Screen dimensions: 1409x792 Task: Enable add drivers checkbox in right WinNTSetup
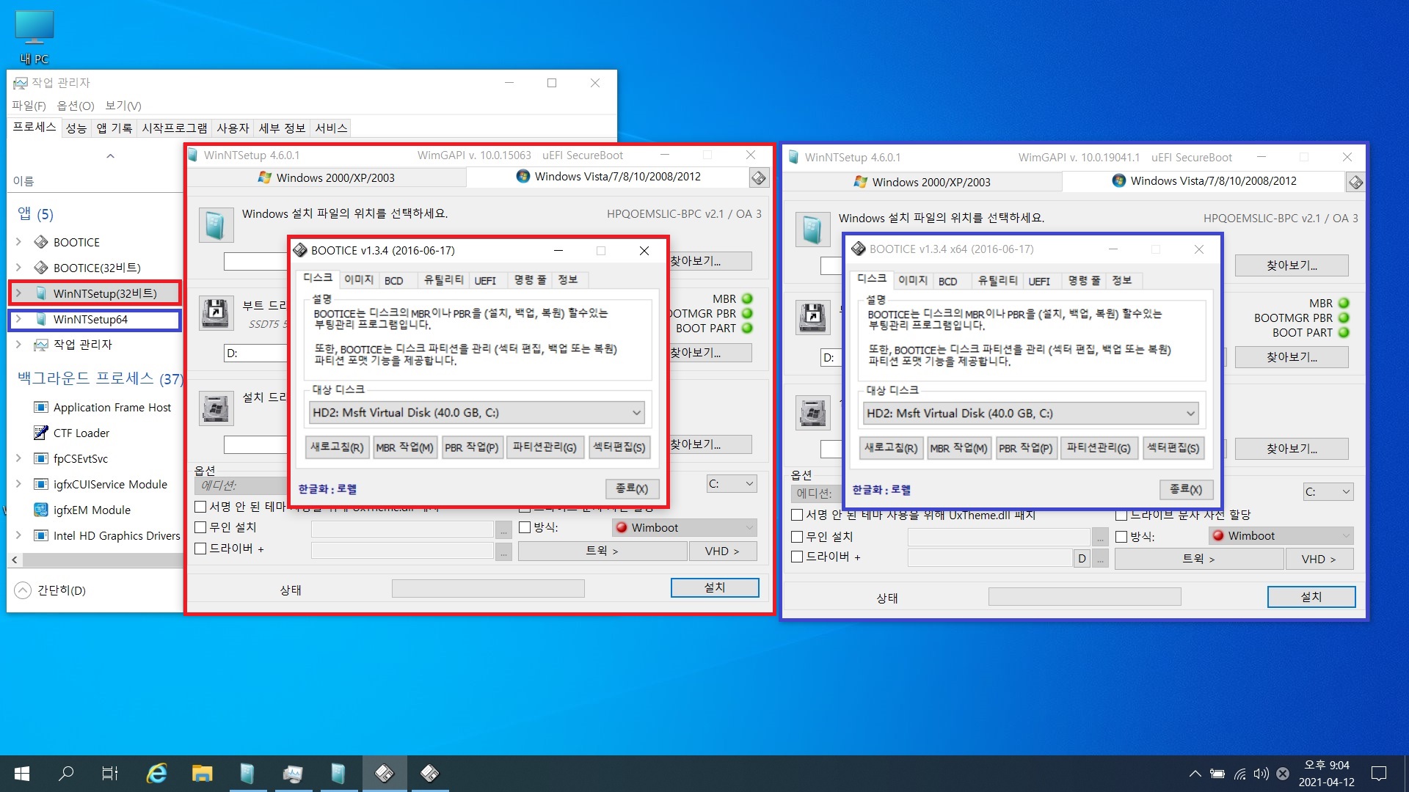[x=797, y=557]
